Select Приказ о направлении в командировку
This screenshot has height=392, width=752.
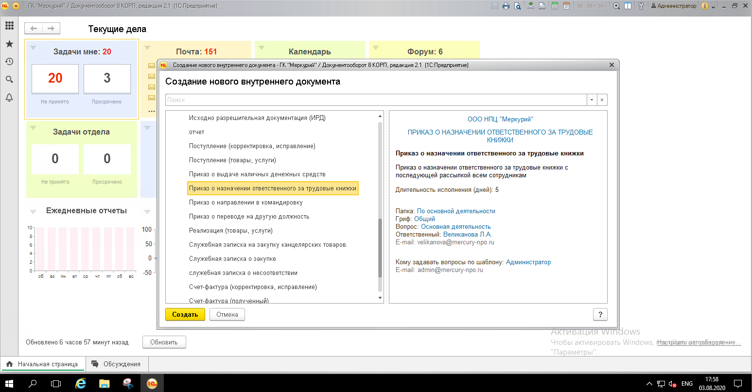click(246, 203)
